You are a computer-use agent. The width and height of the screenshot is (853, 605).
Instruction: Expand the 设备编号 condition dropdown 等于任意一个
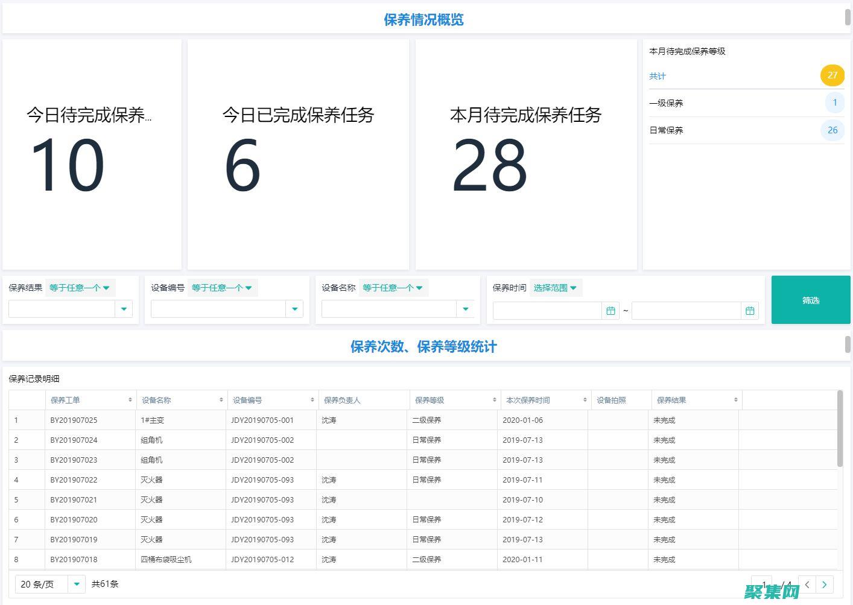pyautogui.click(x=223, y=288)
